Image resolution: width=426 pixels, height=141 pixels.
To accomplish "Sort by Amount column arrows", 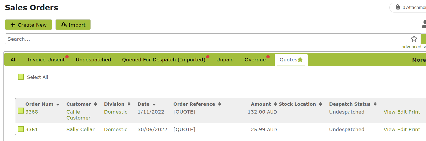I will click(x=275, y=104).
